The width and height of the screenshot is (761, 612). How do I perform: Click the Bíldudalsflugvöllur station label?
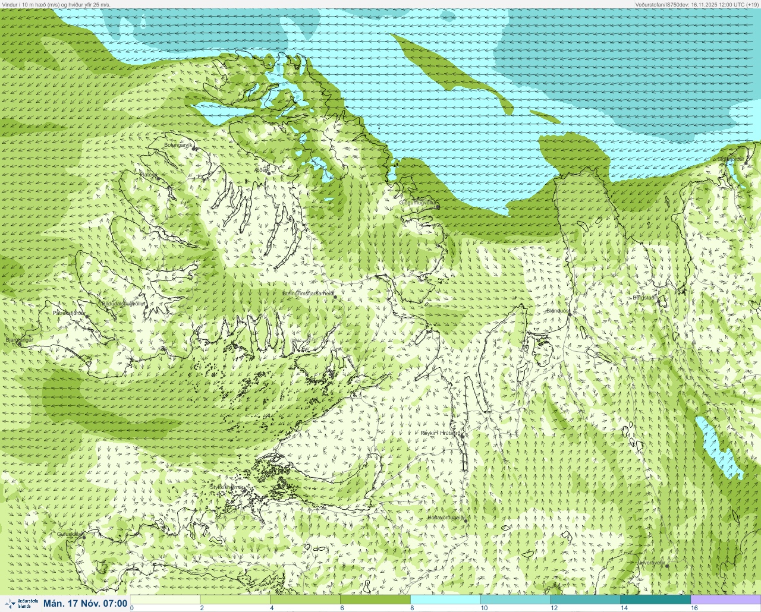coord(123,304)
